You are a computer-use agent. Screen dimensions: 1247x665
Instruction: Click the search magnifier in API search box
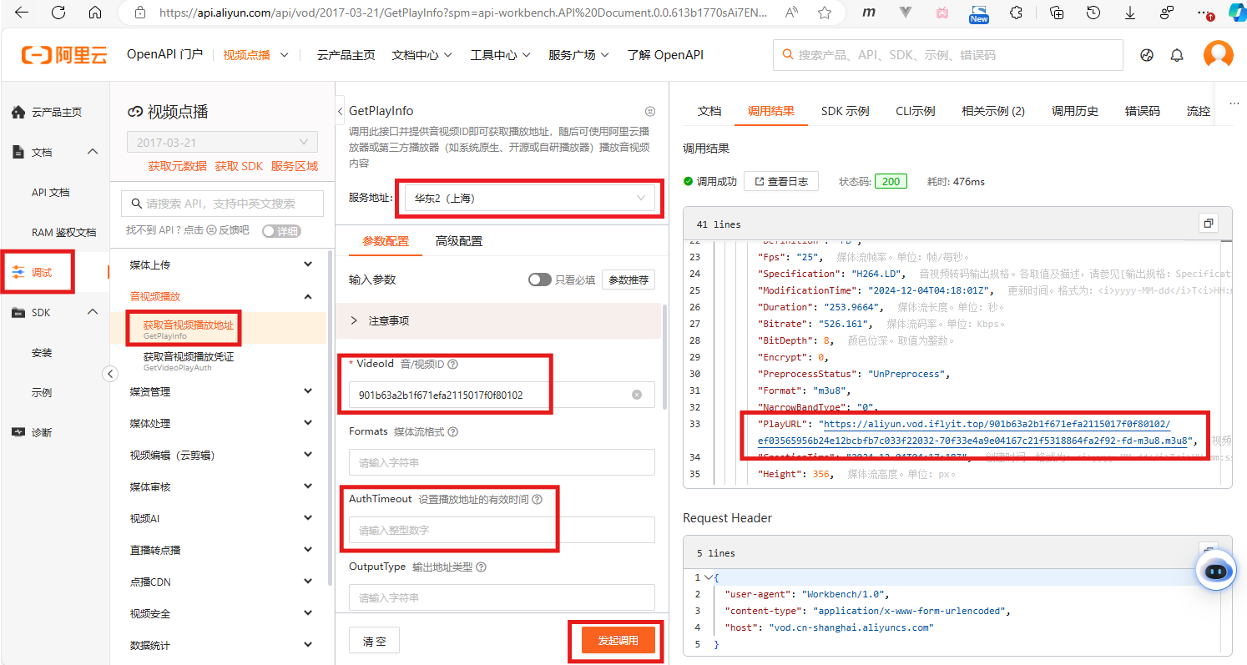136,204
